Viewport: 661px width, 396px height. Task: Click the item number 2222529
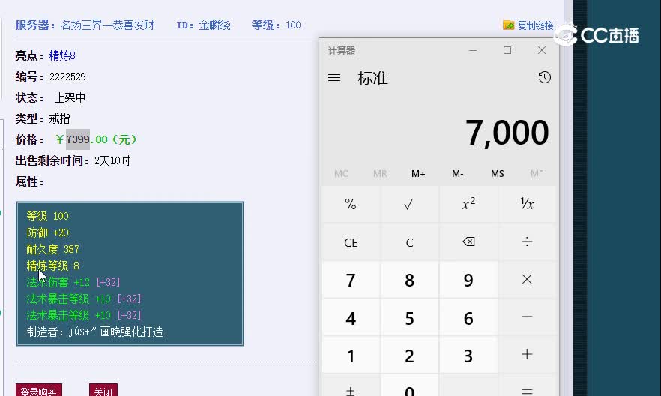pos(67,76)
